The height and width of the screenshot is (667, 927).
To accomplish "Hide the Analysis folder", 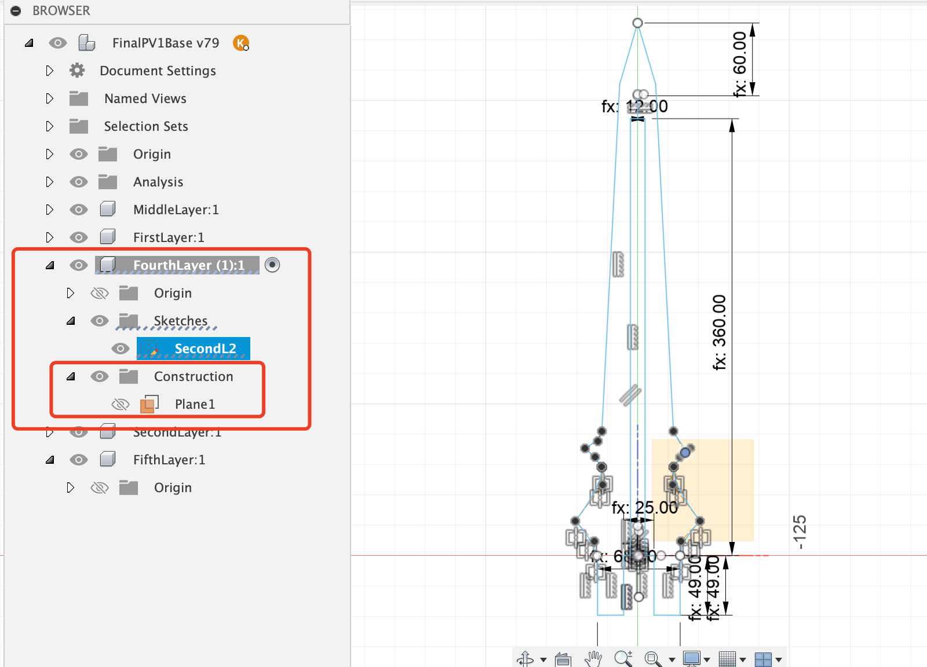I will pyautogui.click(x=79, y=182).
